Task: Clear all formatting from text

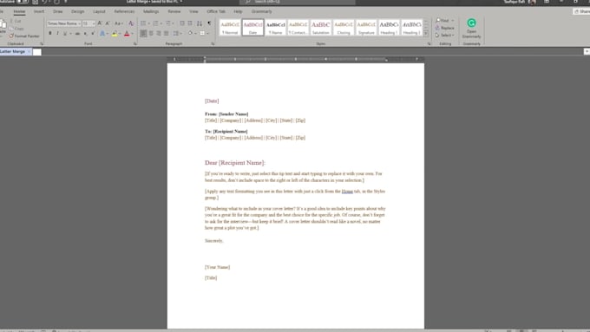Action: 131,23
